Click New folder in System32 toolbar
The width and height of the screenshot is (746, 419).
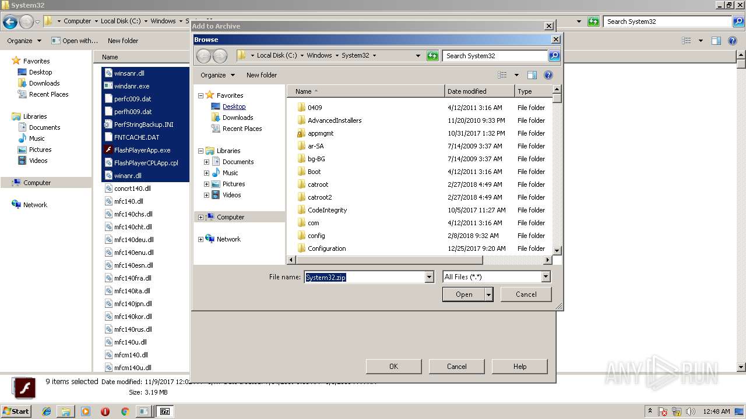pos(123,41)
